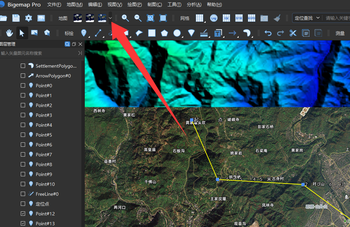Click the scissors cut tool
Image resolution: width=350 pixels, height=227 pixels.
coord(293,33)
